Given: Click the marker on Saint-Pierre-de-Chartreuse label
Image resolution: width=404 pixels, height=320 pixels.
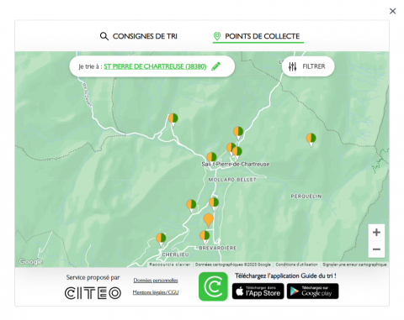Looking at the screenshot, I should (x=212, y=158).
